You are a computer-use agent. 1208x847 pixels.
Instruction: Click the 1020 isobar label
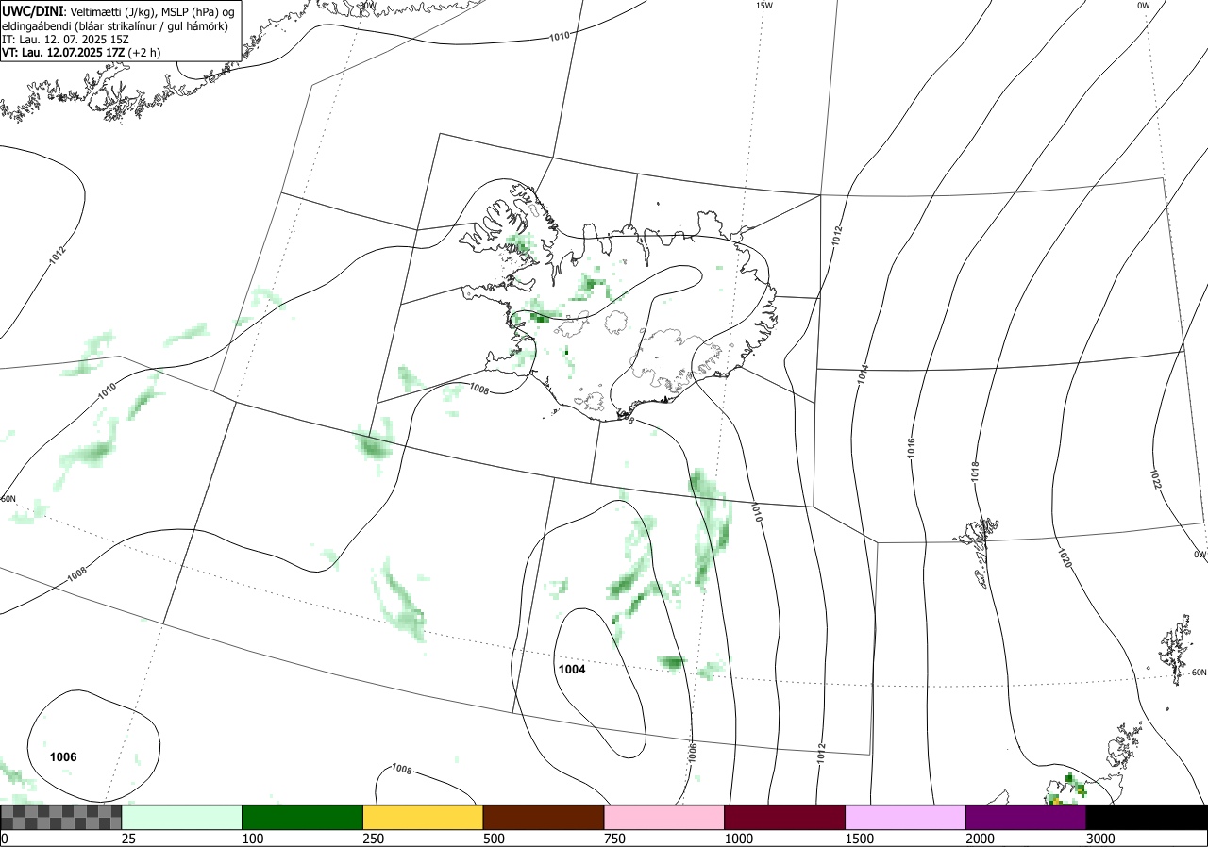click(1065, 558)
